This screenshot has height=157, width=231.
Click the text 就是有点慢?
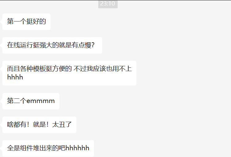(x=77, y=45)
